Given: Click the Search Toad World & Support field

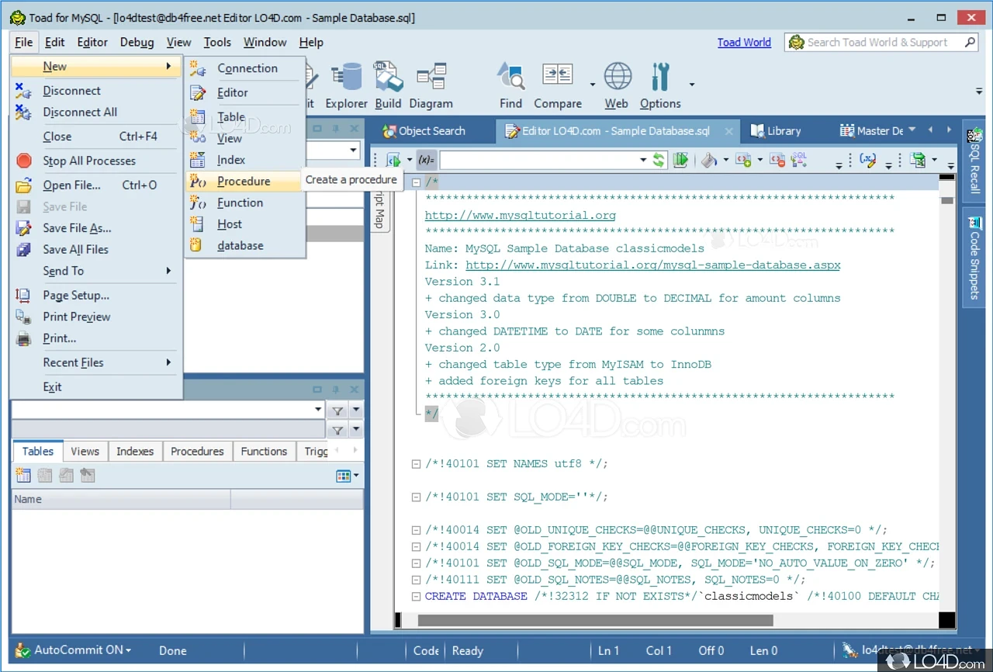Looking at the screenshot, I should click(x=877, y=43).
